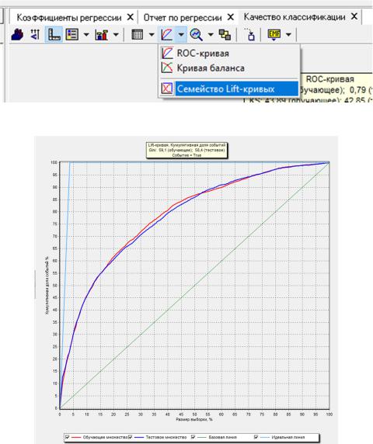373x444 pixels.
Task: Click the dotted arrow export icon
Action: pyautogui.click(x=249, y=35)
